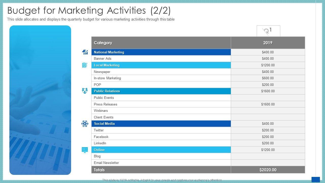Click the Totals $2020.00 cell
The width and height of the screenshot is (325, 183).
point(268,170)
